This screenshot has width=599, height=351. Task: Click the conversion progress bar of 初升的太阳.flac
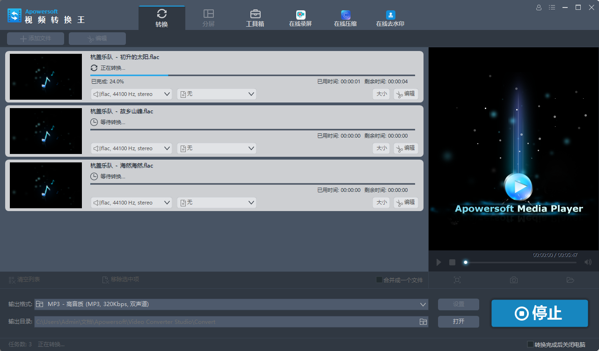tap(253, 75)
